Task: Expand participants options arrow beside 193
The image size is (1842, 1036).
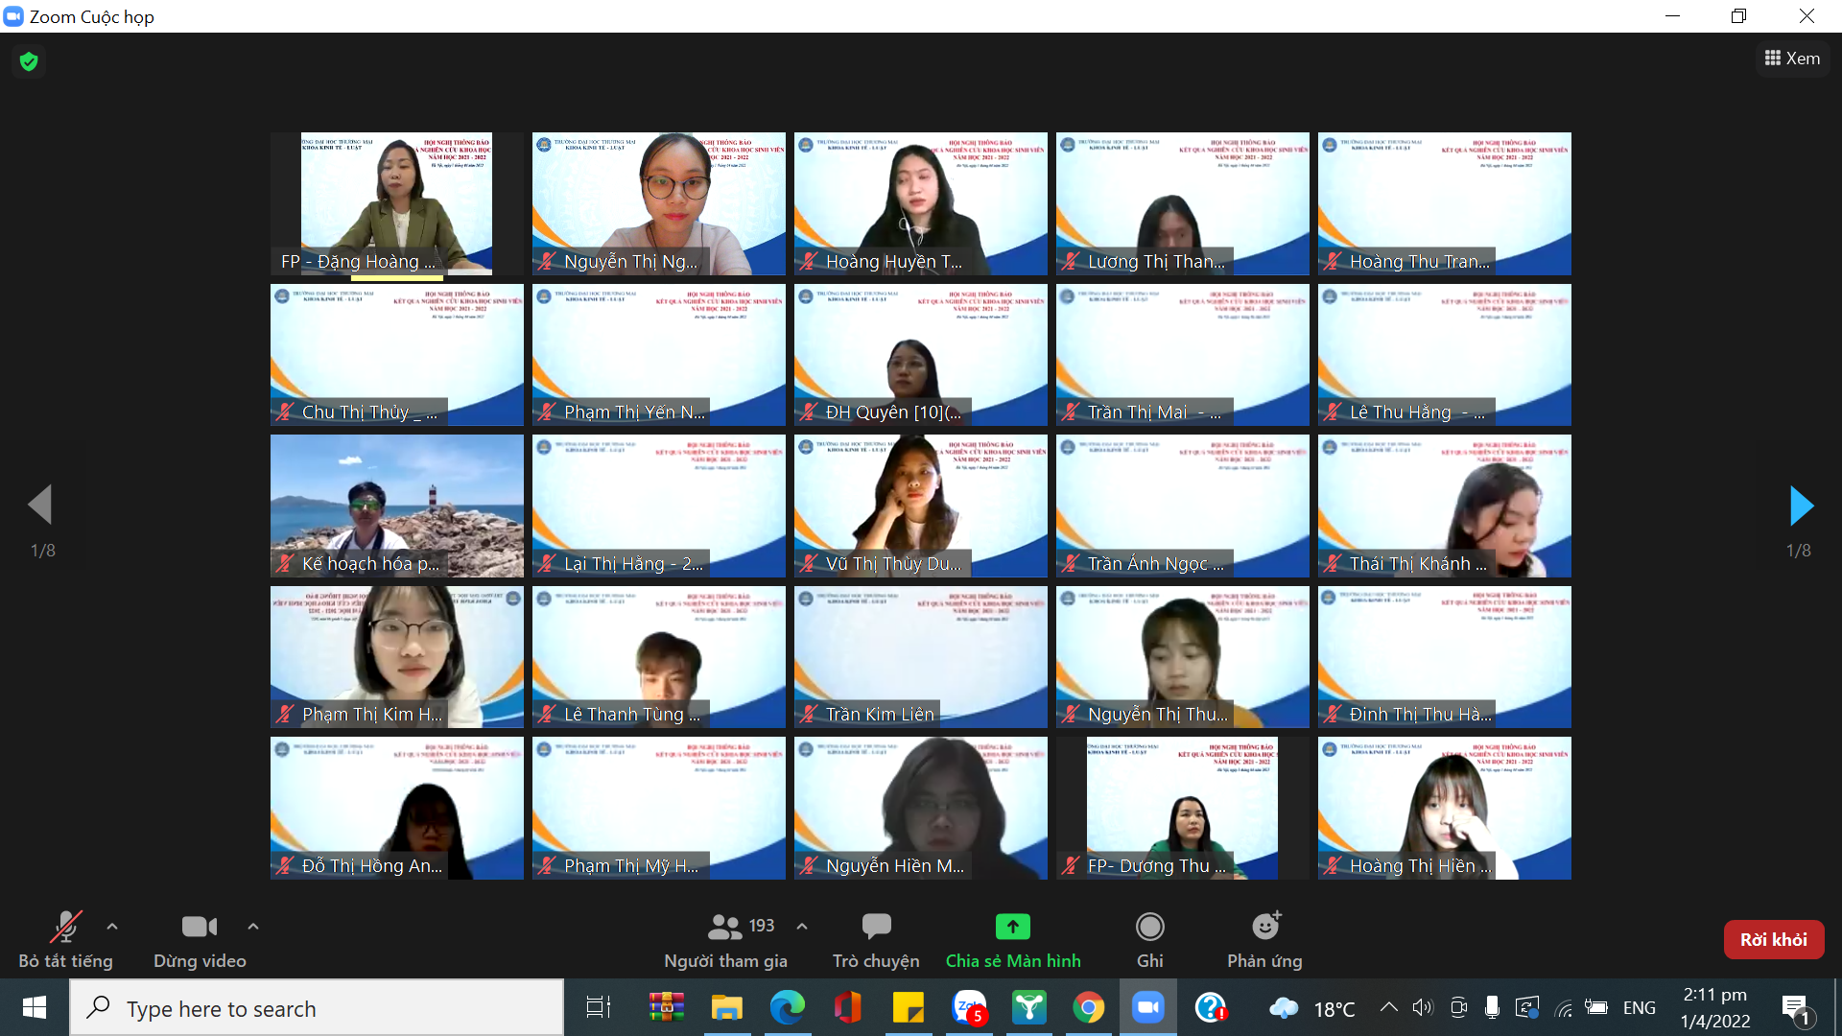Action: coord(802,927)
